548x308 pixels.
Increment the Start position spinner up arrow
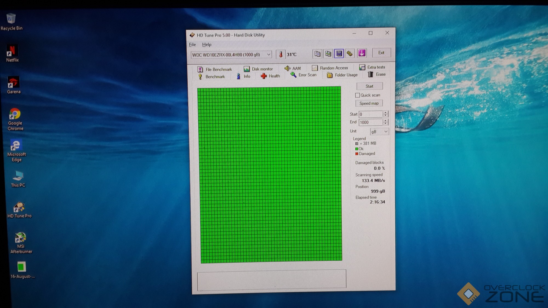tap(386, 113)
